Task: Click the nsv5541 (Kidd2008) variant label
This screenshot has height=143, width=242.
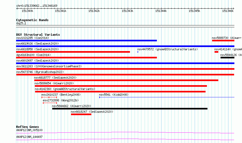Action: [x=114, y=95]
